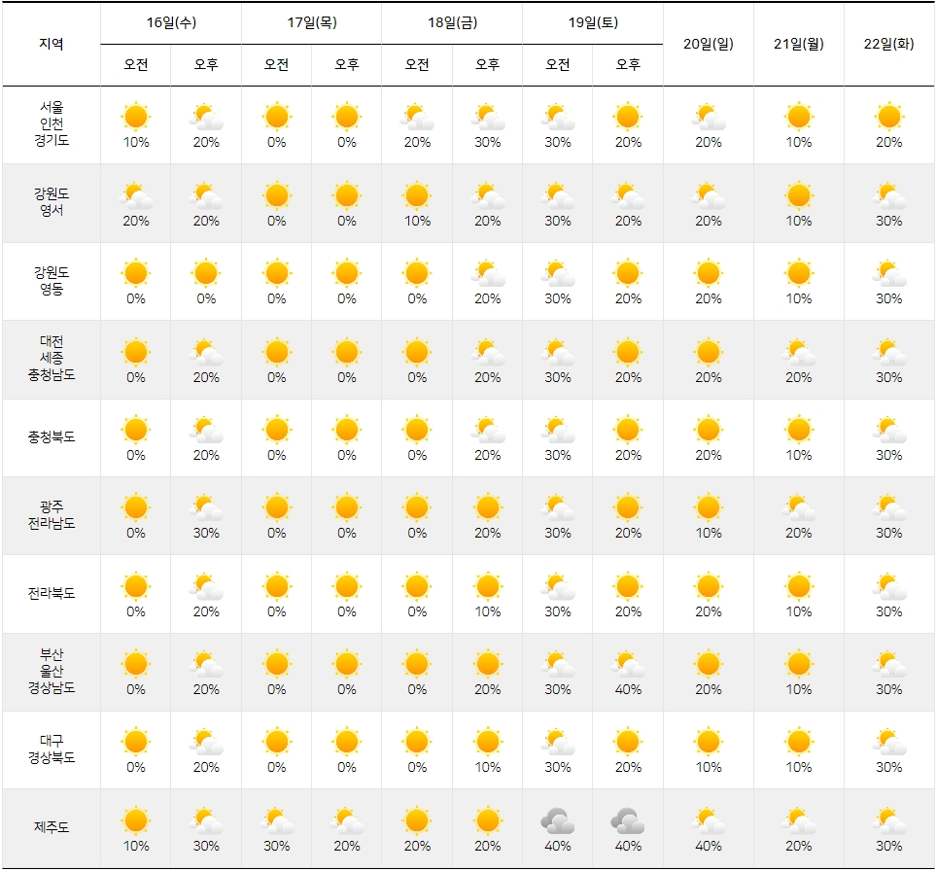Click the 부산 울산 경상남도 region label
The height and width of the screenshot is (871, 937).
[52, 672]
